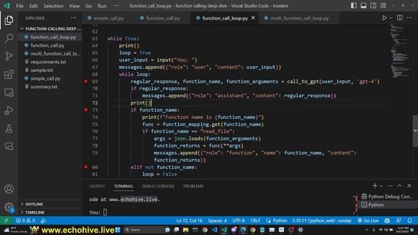Viewport: 418px width, 235px height.
Task: Open requirements.txt in explorer
Action: 50,62
